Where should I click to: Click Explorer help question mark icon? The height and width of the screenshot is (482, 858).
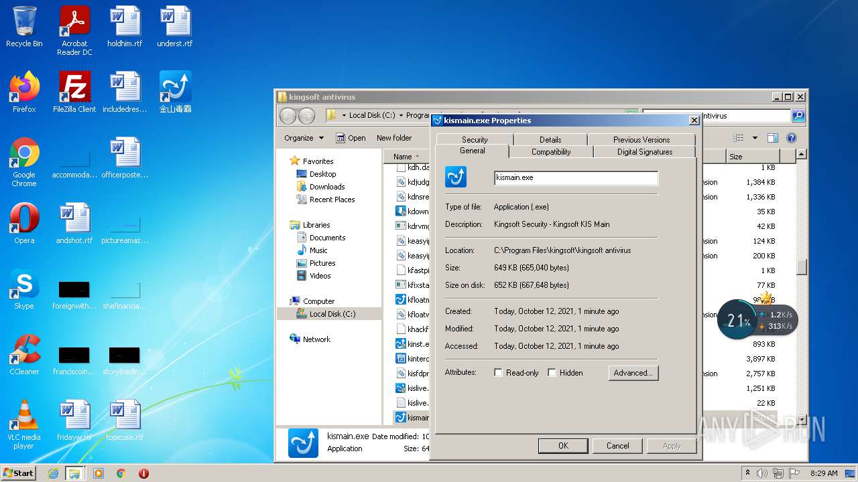[x=791, y=138]
